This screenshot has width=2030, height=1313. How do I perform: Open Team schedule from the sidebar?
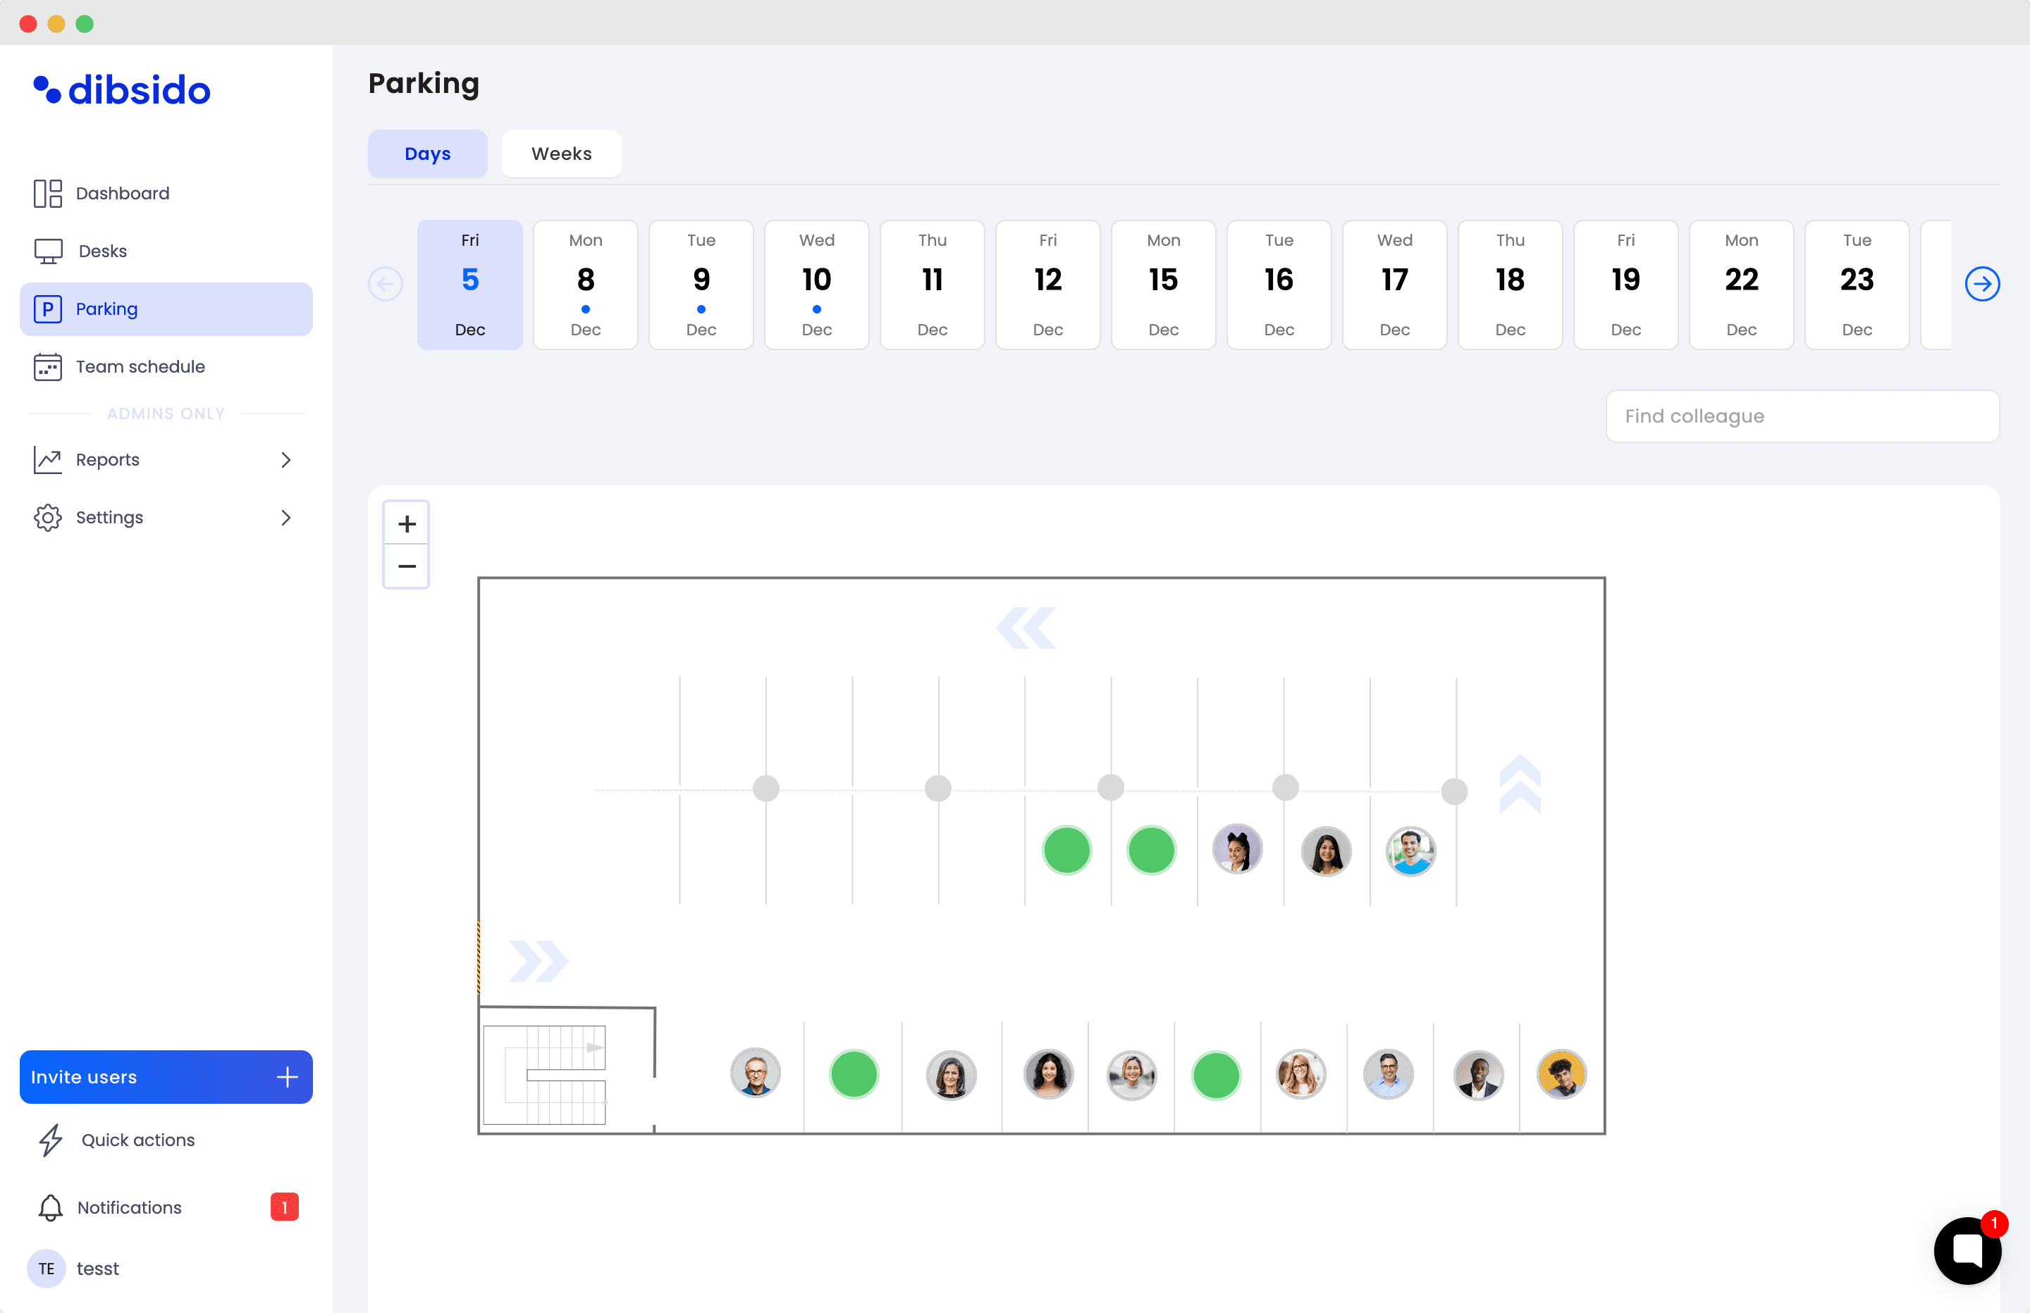click(x=140, y=366)
